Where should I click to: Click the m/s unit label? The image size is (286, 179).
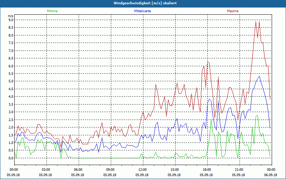11,16
